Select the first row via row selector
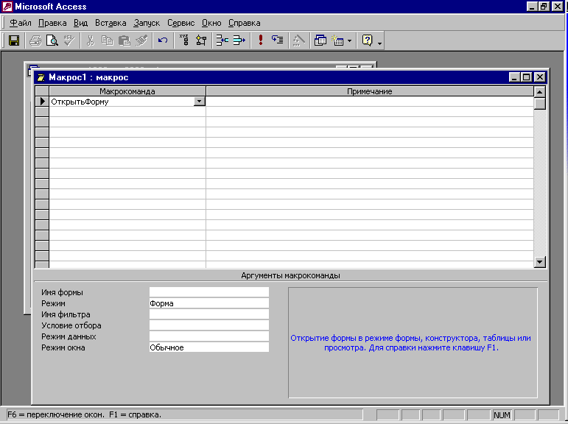Viewport: 568px width, 424px height. click(x=42, y=102)
